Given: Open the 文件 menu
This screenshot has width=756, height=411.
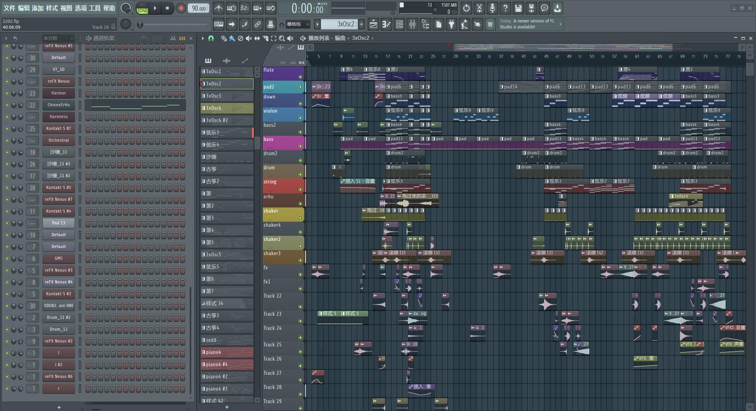Looking at the screenshot, I should pos(9,8).
